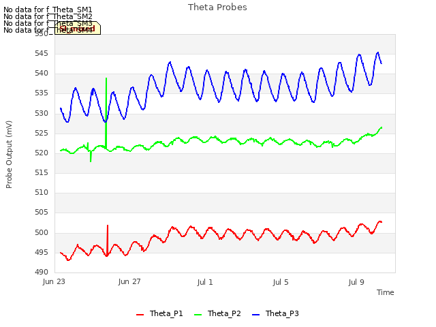Click the 500 y-axis tick label
Screen dimensions: 436x327
pos(42,232)
